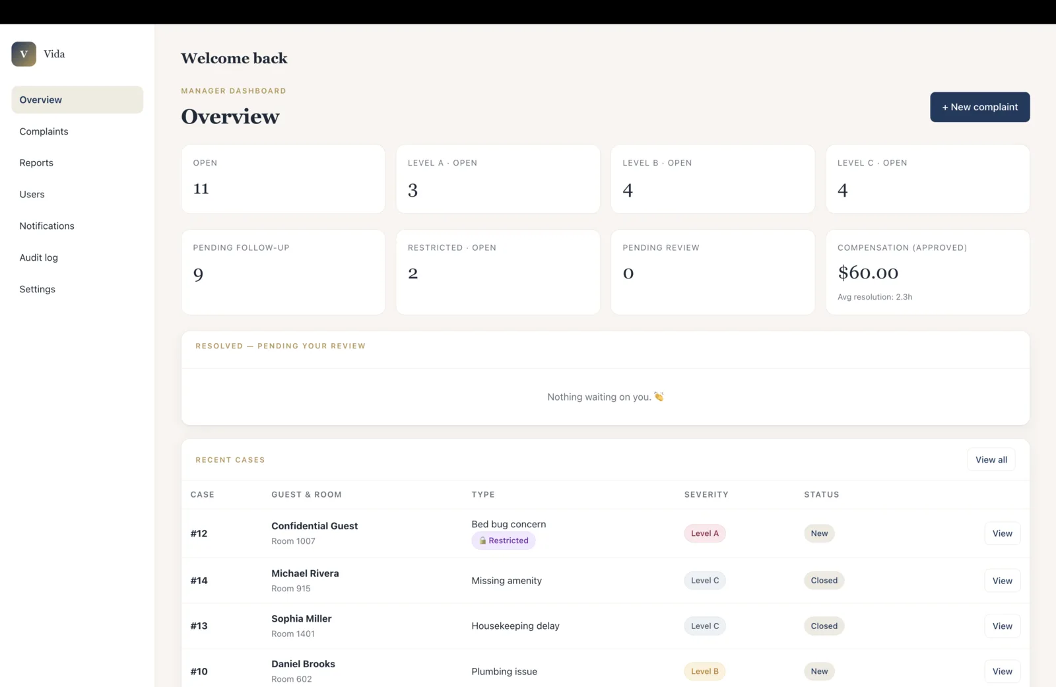View case #10 Daniel Brooks
1056x687 pixels.
[1002, 671]
